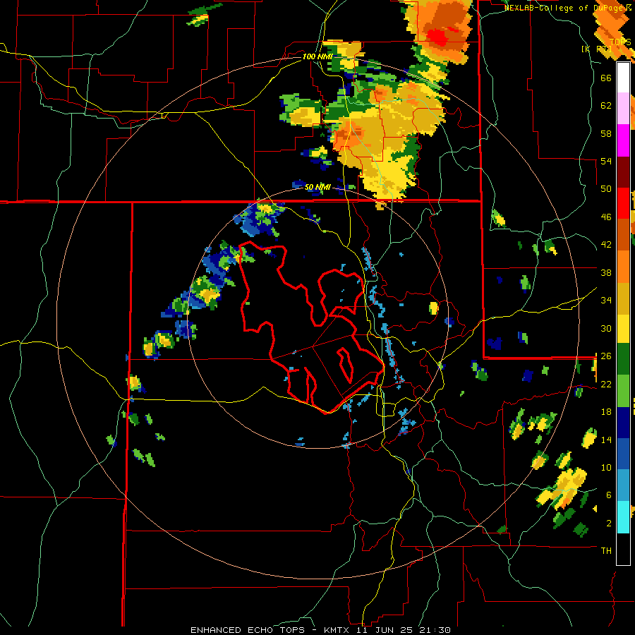
Task: Pick the dark red (maroon) legend swatch
Action: (x=623, y=172)
